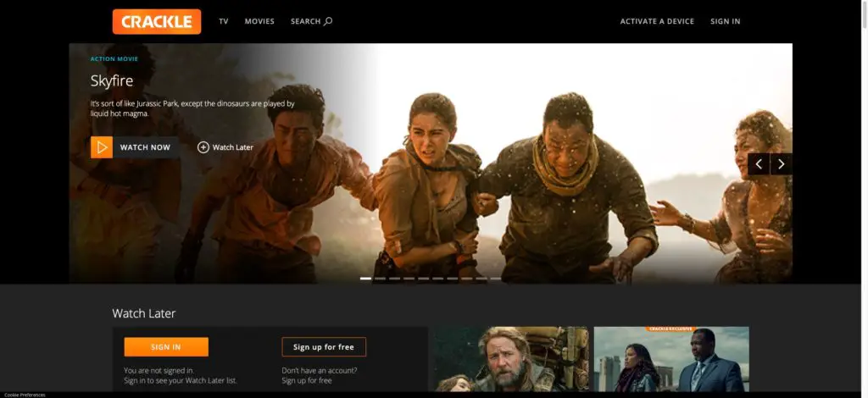Click the orange Sign In button
Image resolution: width=868 pixels, height=398 pixels.
click(166, 347)
